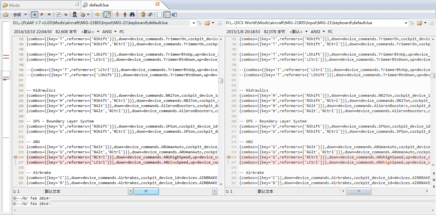This screenshot has height=215, width=436.
Task: Click left line 216 copy-right arrow
Action: (x=15, y=157)
